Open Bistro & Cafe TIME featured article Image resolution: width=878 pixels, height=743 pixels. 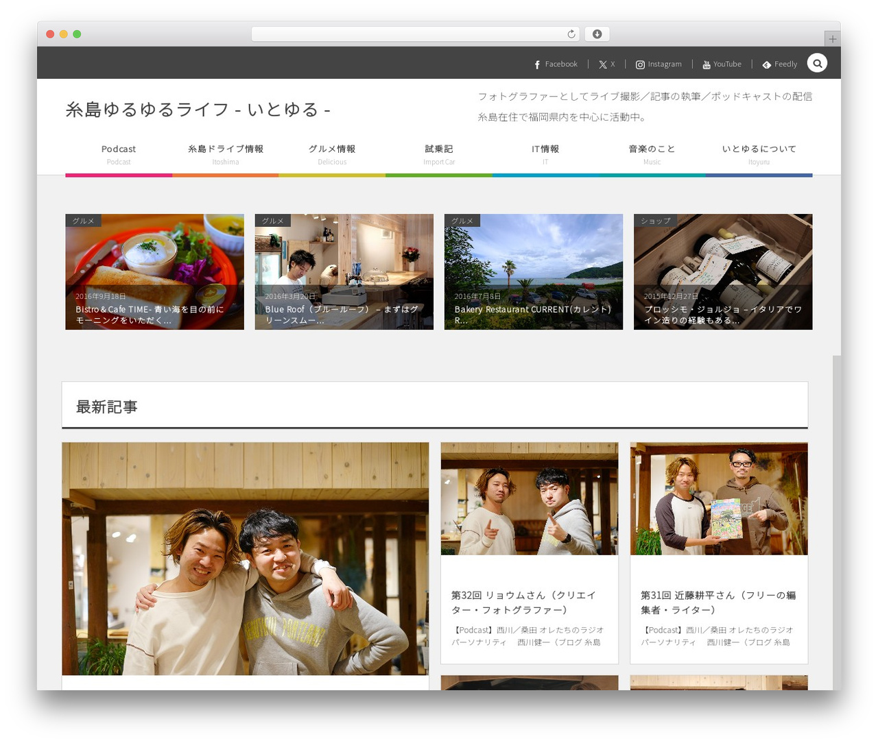pos(155,272)
